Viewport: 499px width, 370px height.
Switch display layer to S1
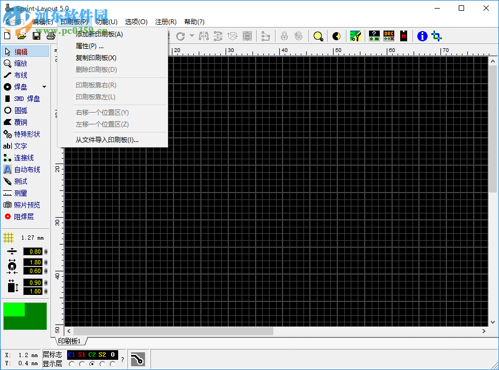tap(82, 364)
